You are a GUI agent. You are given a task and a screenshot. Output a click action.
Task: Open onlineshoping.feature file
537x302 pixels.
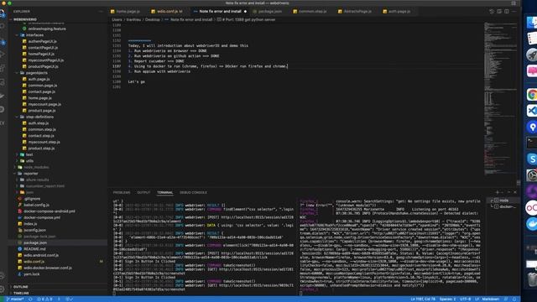(47, 29)
